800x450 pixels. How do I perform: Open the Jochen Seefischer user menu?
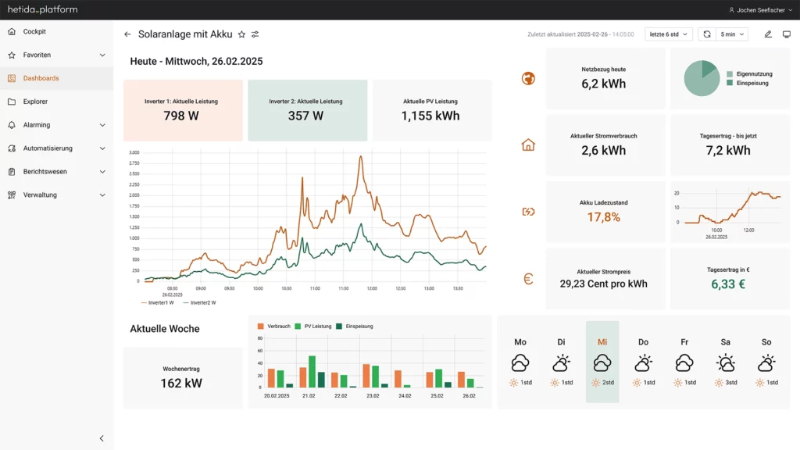click(760, 9)
